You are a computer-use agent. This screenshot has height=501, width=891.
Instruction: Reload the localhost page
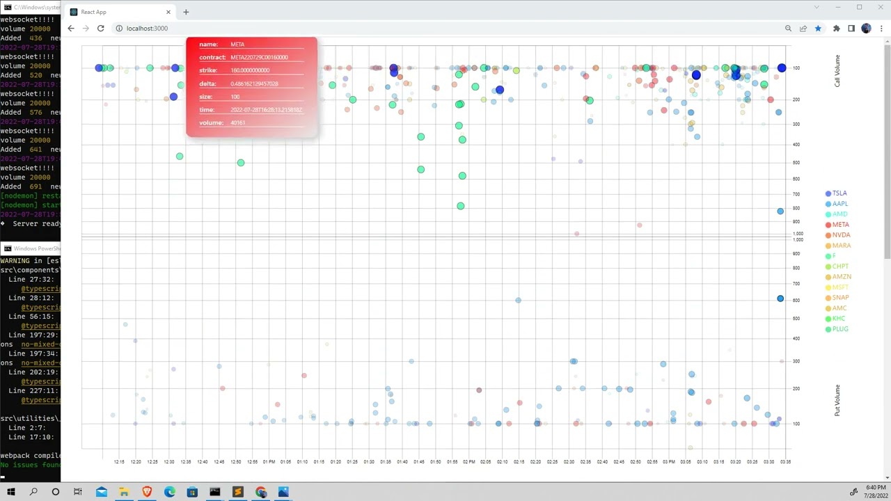pos(101,29)
